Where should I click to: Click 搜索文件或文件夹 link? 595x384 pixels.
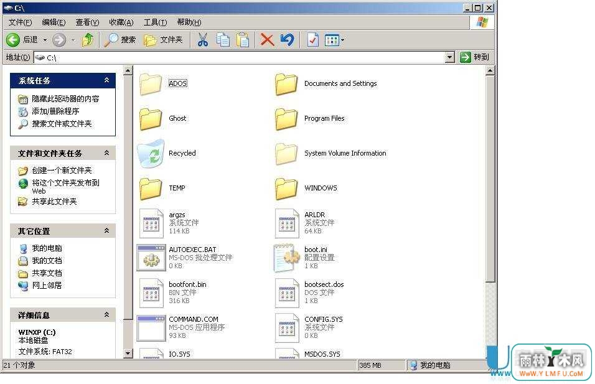tap(62, 124)
